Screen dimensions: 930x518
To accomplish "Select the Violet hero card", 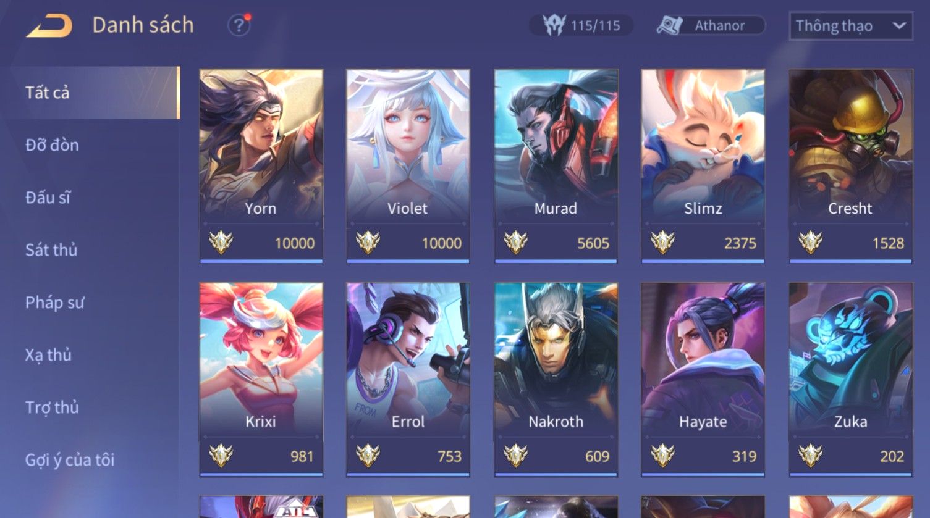I will [x=408, y=166].
